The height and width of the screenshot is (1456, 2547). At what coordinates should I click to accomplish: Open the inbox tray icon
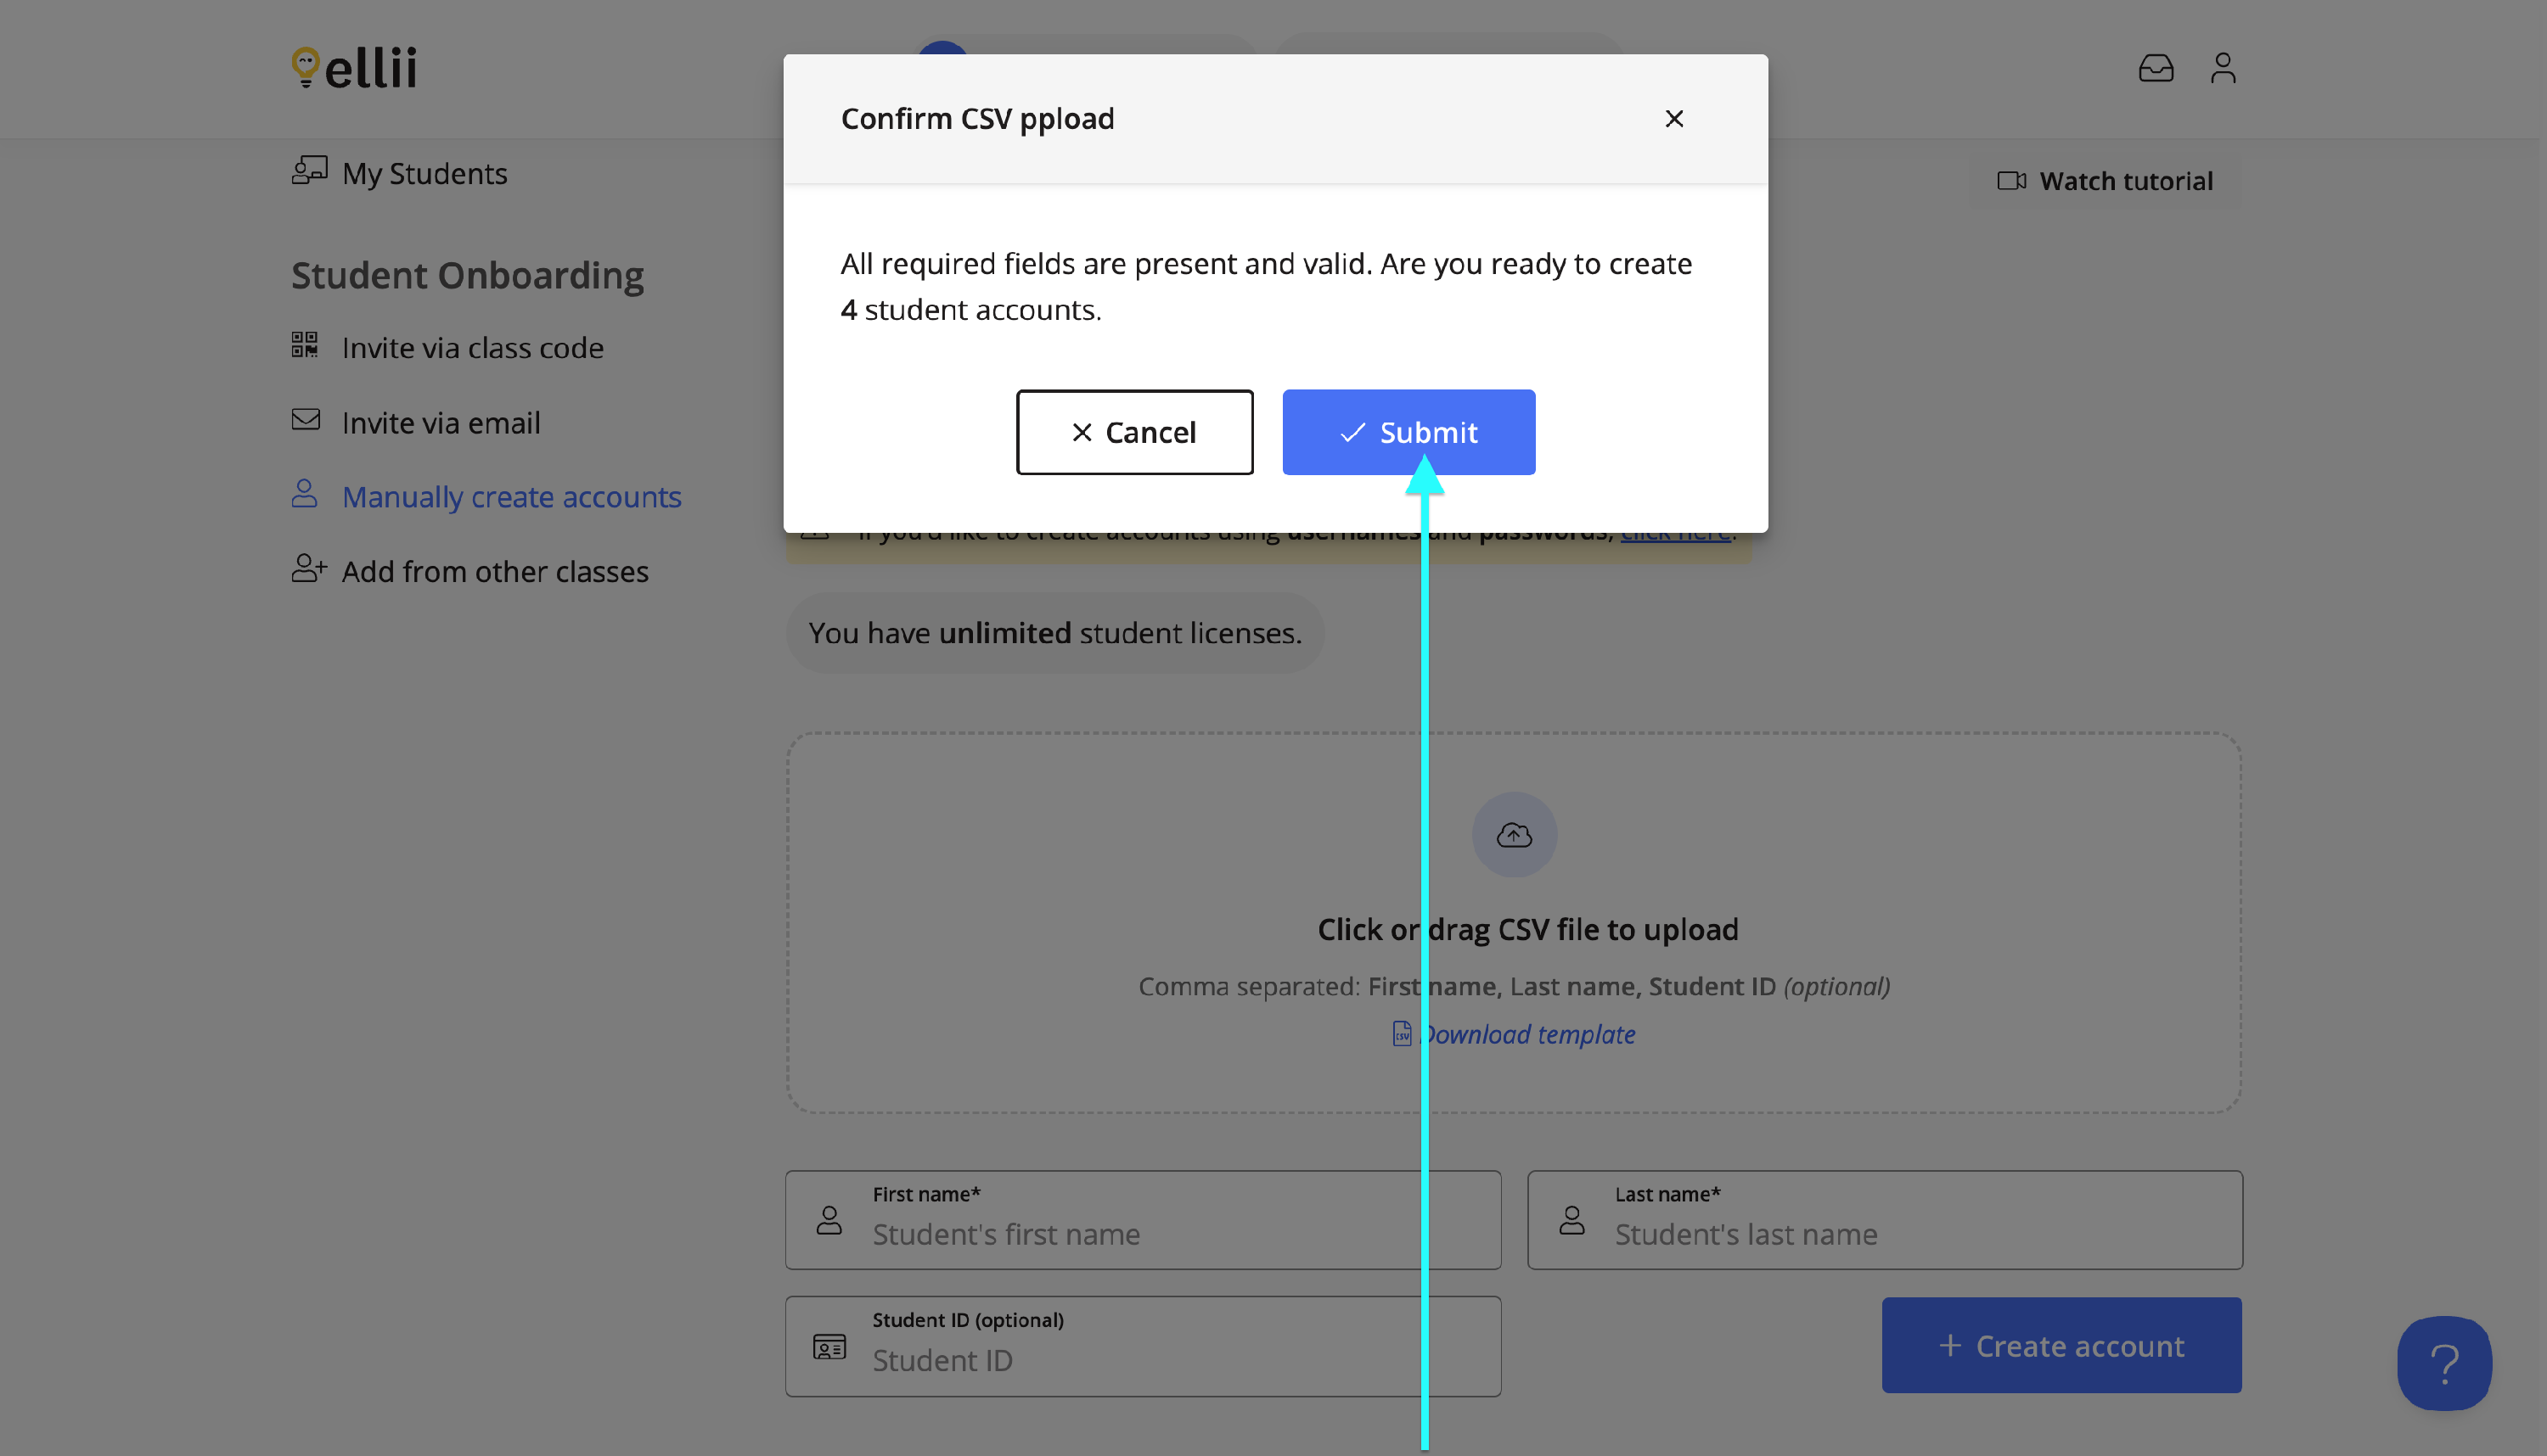pos(2156,68)
